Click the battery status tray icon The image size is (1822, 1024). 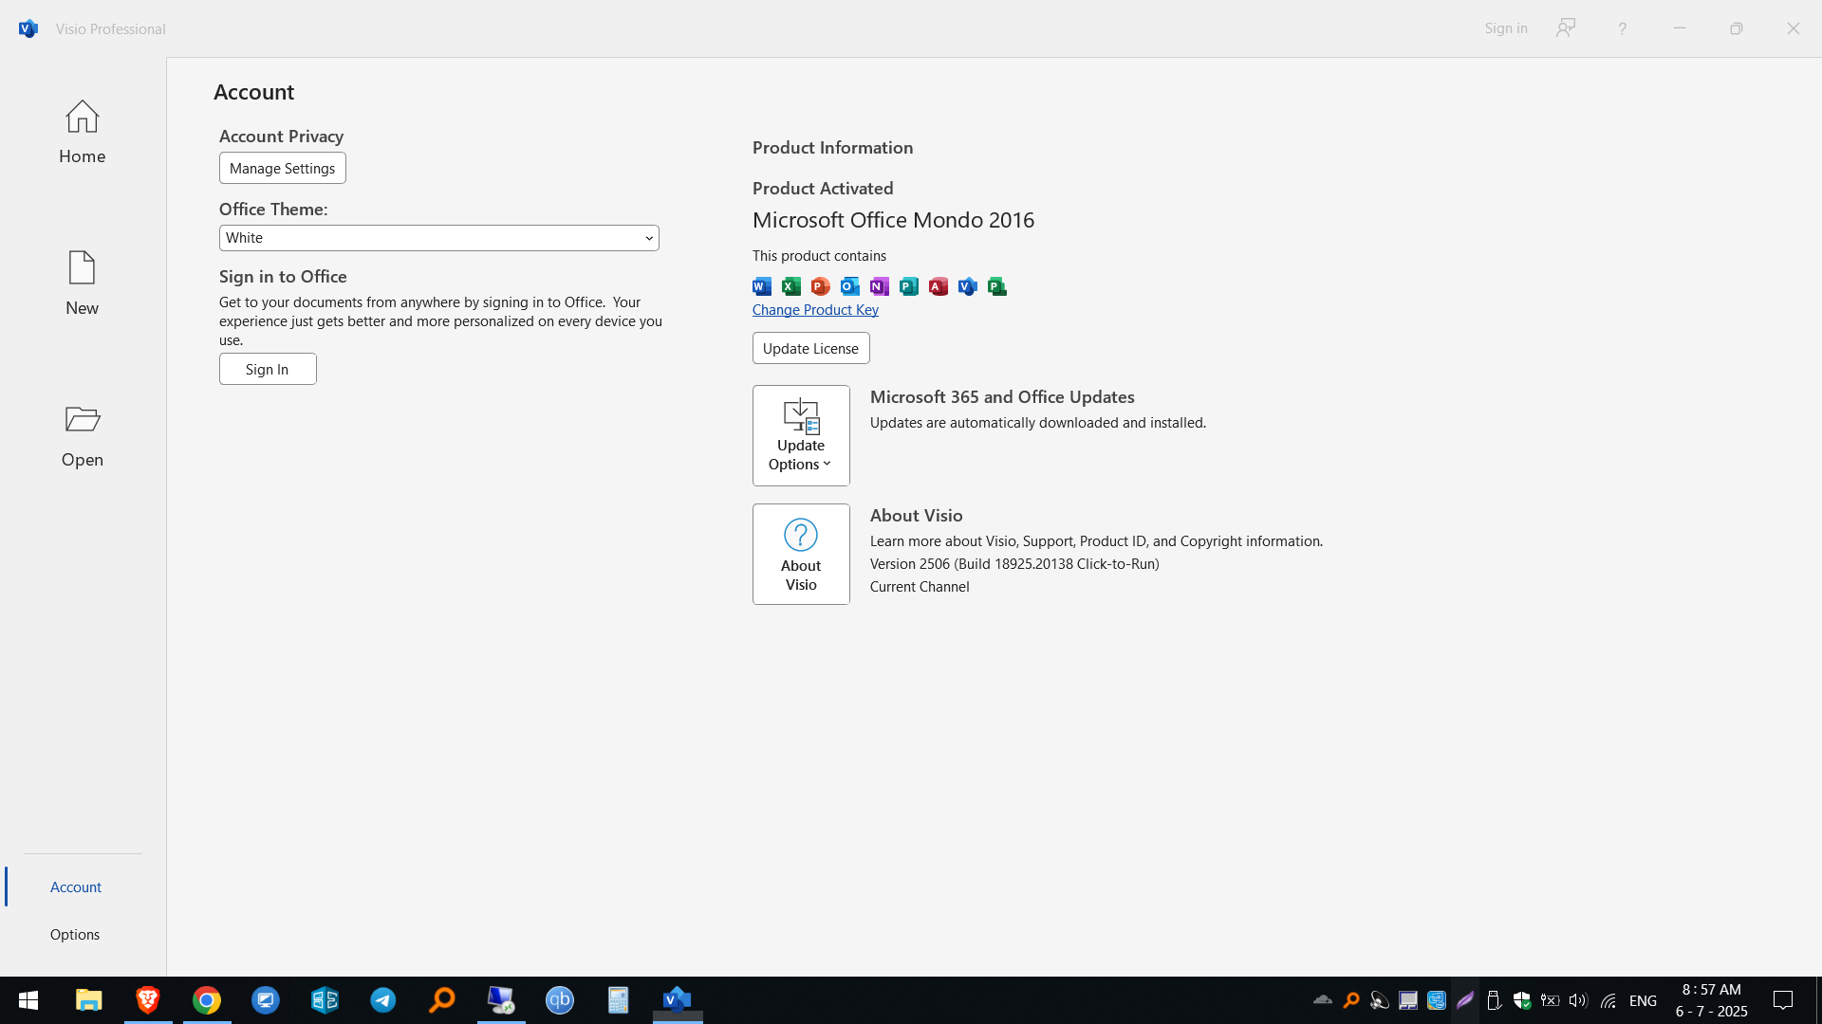[x=1551, y=1000]
